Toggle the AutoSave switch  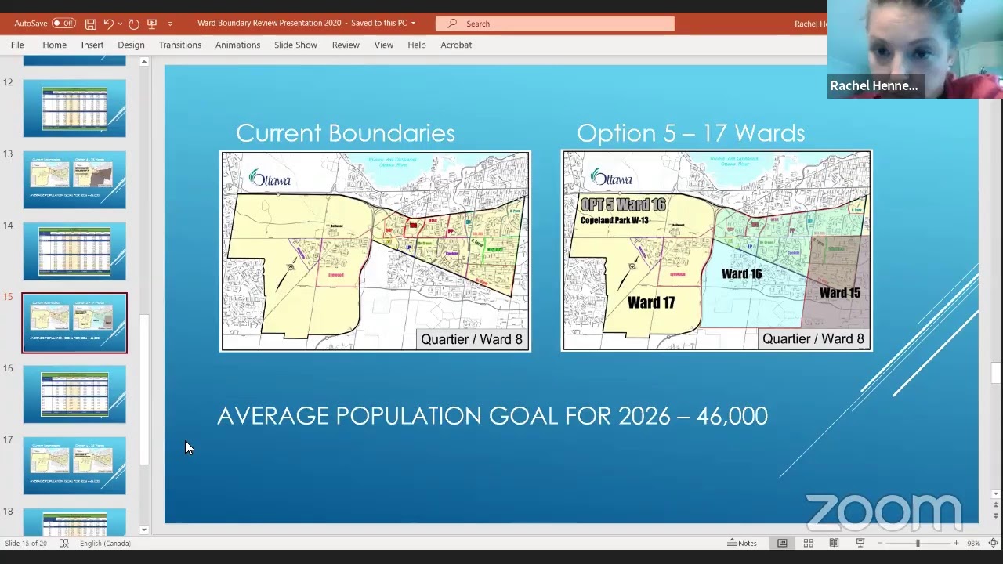click(x=63, y=23)
